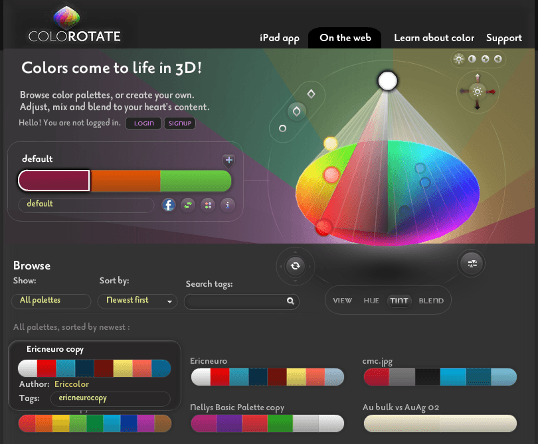Select the rounded diamond shape icon
This screenshot has height=444, width=538.
[296, 111]
